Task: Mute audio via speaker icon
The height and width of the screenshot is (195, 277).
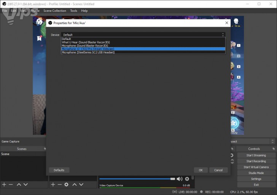Action: coord(180,179)
